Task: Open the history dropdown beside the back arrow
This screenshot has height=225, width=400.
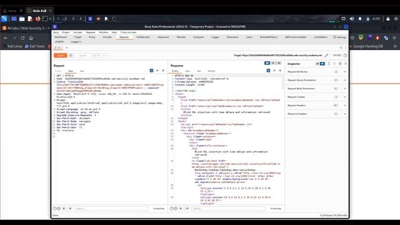Action: pyautogui.click(x=98, y=56)
